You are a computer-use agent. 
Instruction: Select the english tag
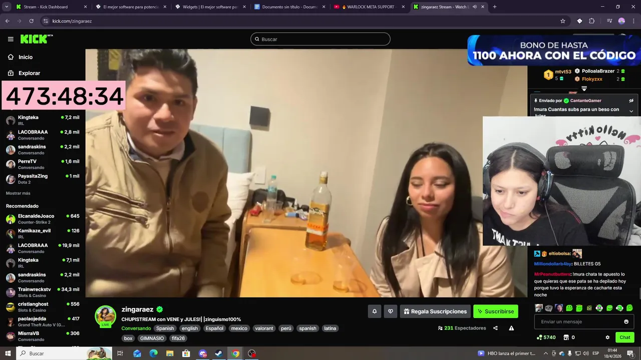(190, 328)
